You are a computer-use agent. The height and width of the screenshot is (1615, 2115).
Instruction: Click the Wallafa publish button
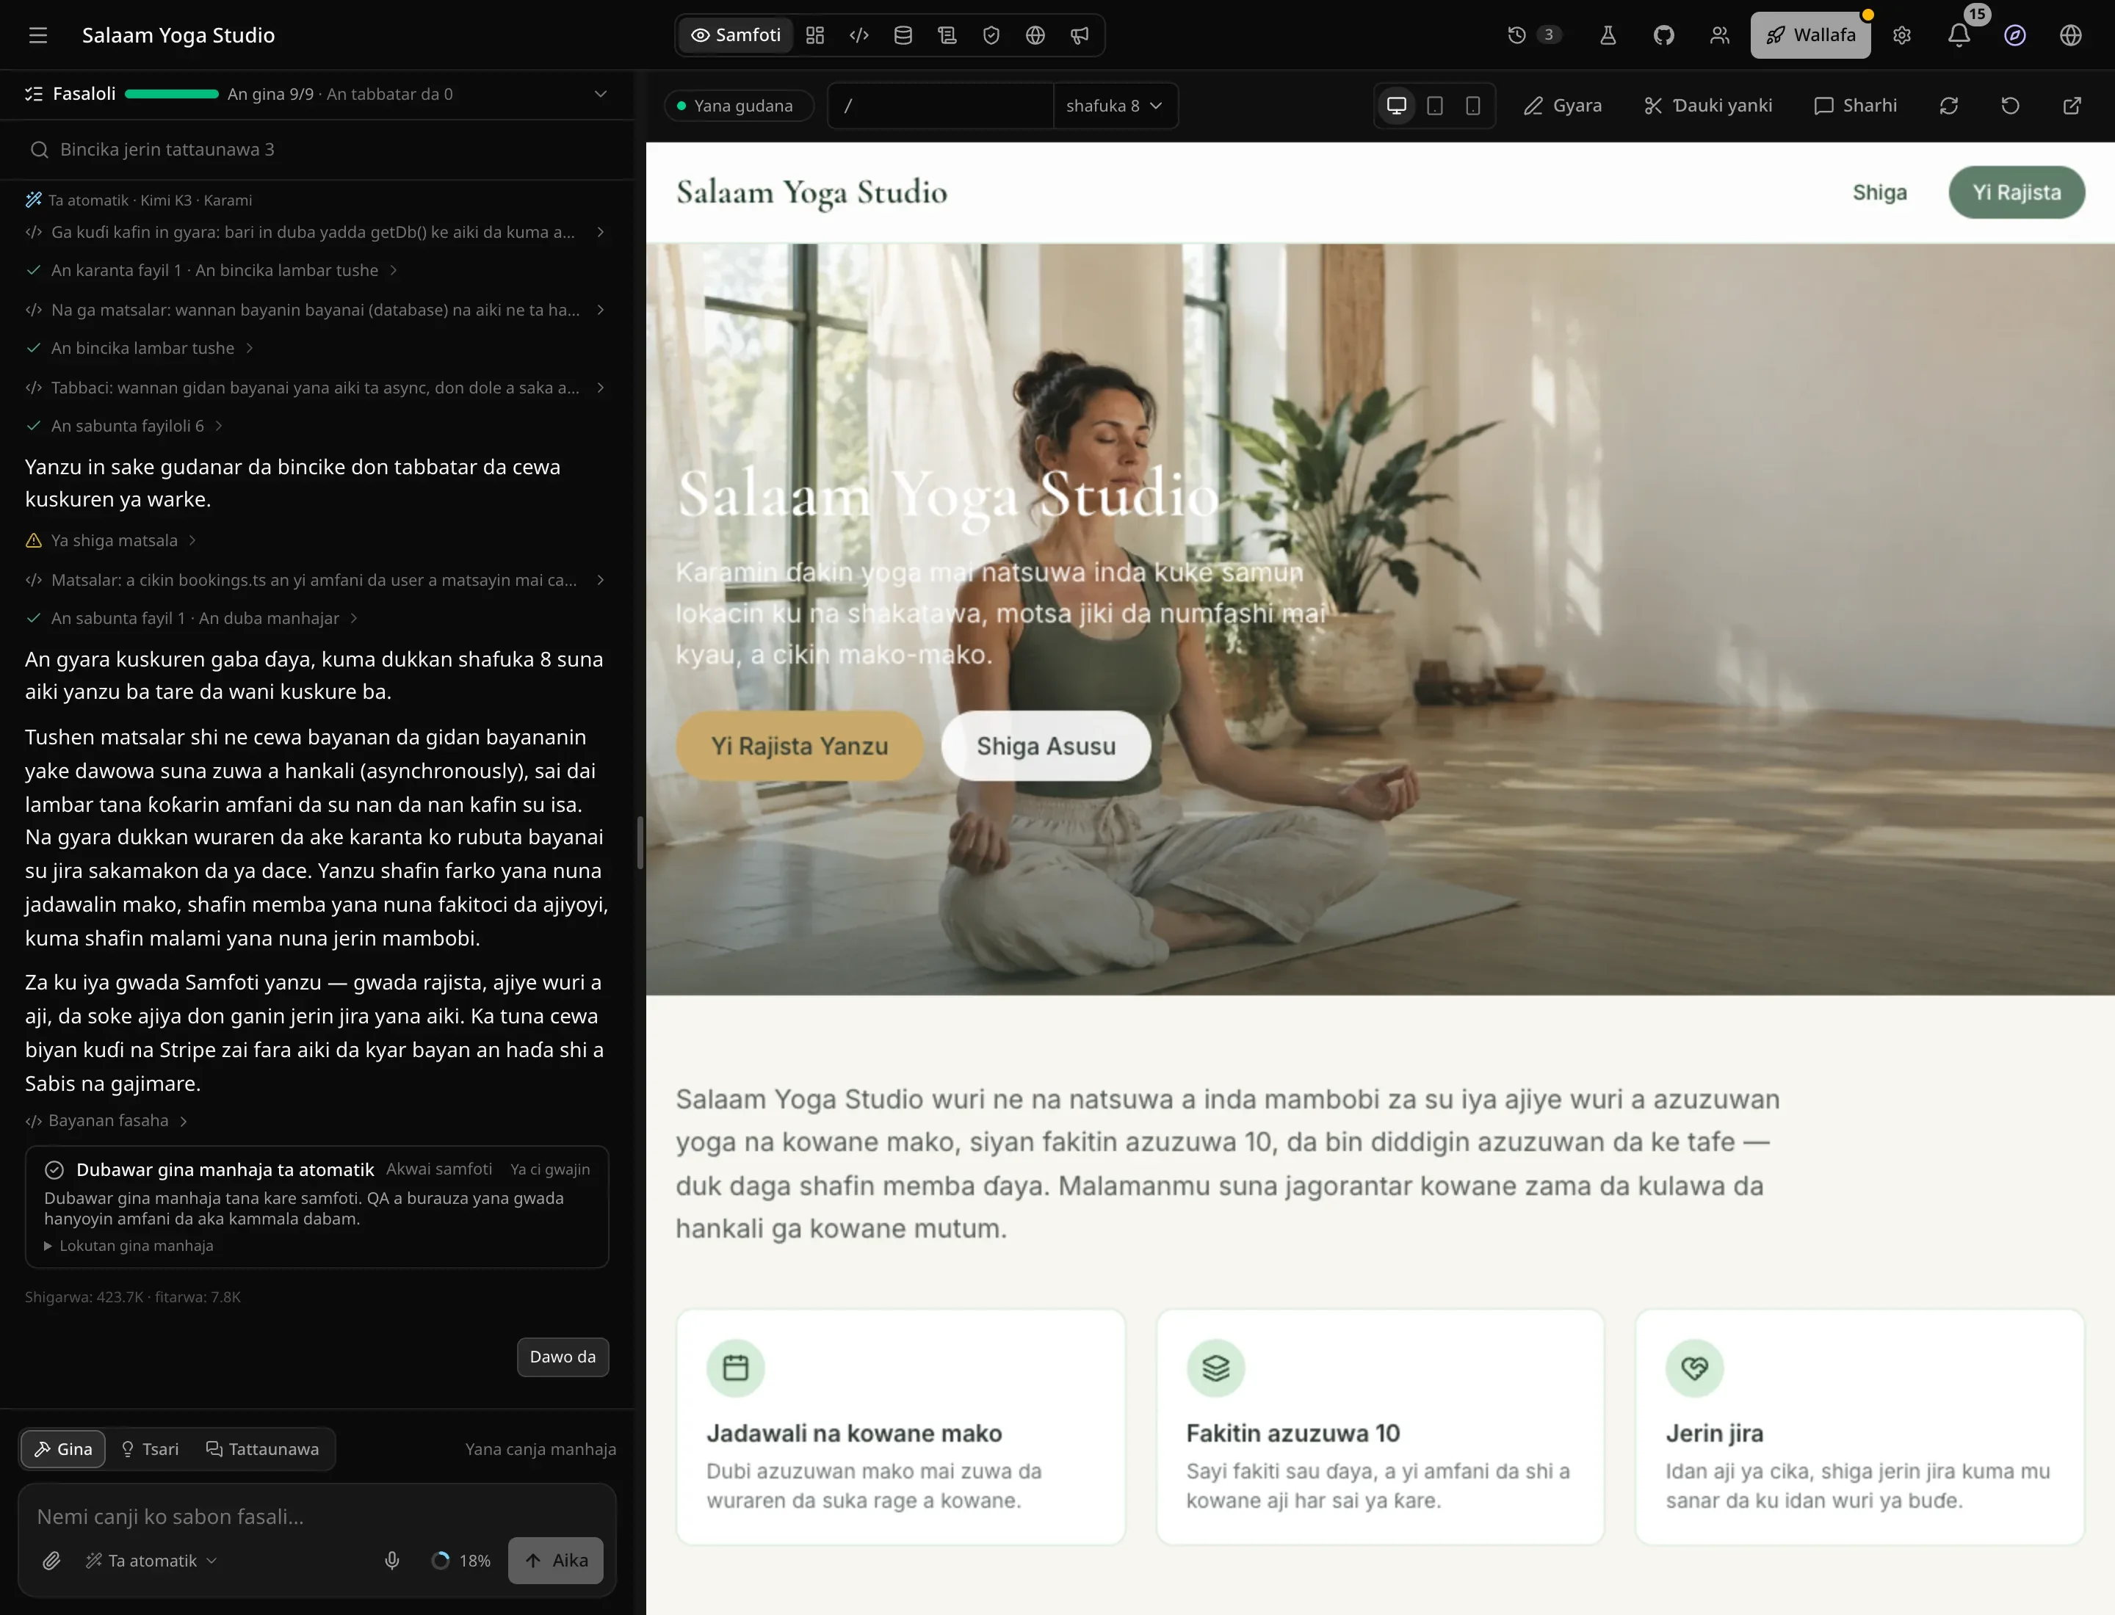[x=1809, y=35]
